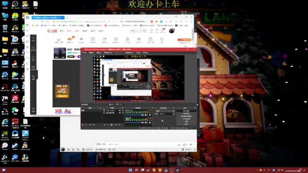Open source Filters button above scenes panel

tap(119, 105)
